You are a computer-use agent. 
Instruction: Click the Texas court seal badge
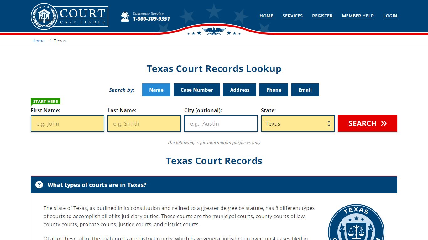click(x=356, y=222)
